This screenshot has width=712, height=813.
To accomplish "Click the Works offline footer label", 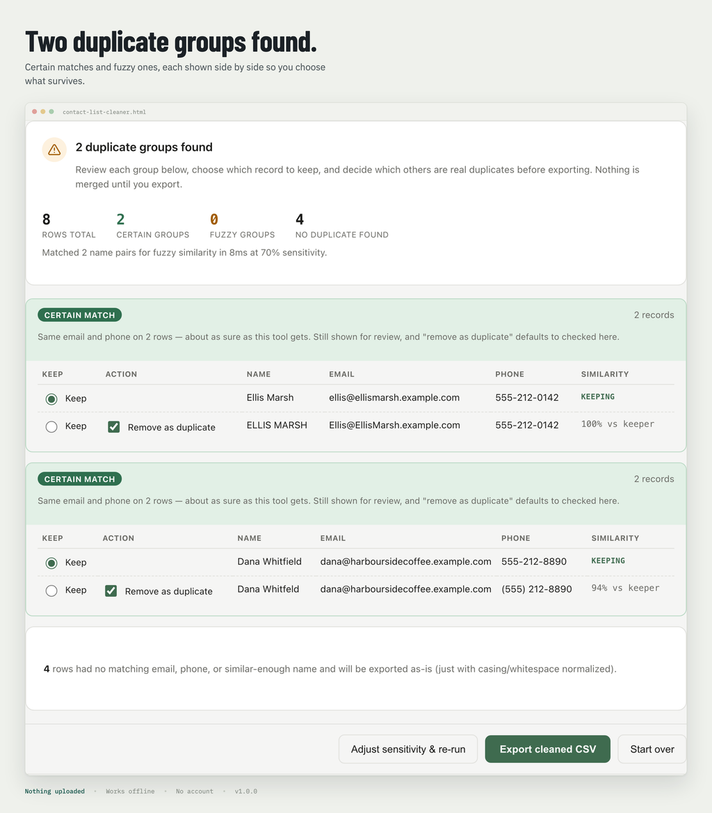I will click(130, 791).
